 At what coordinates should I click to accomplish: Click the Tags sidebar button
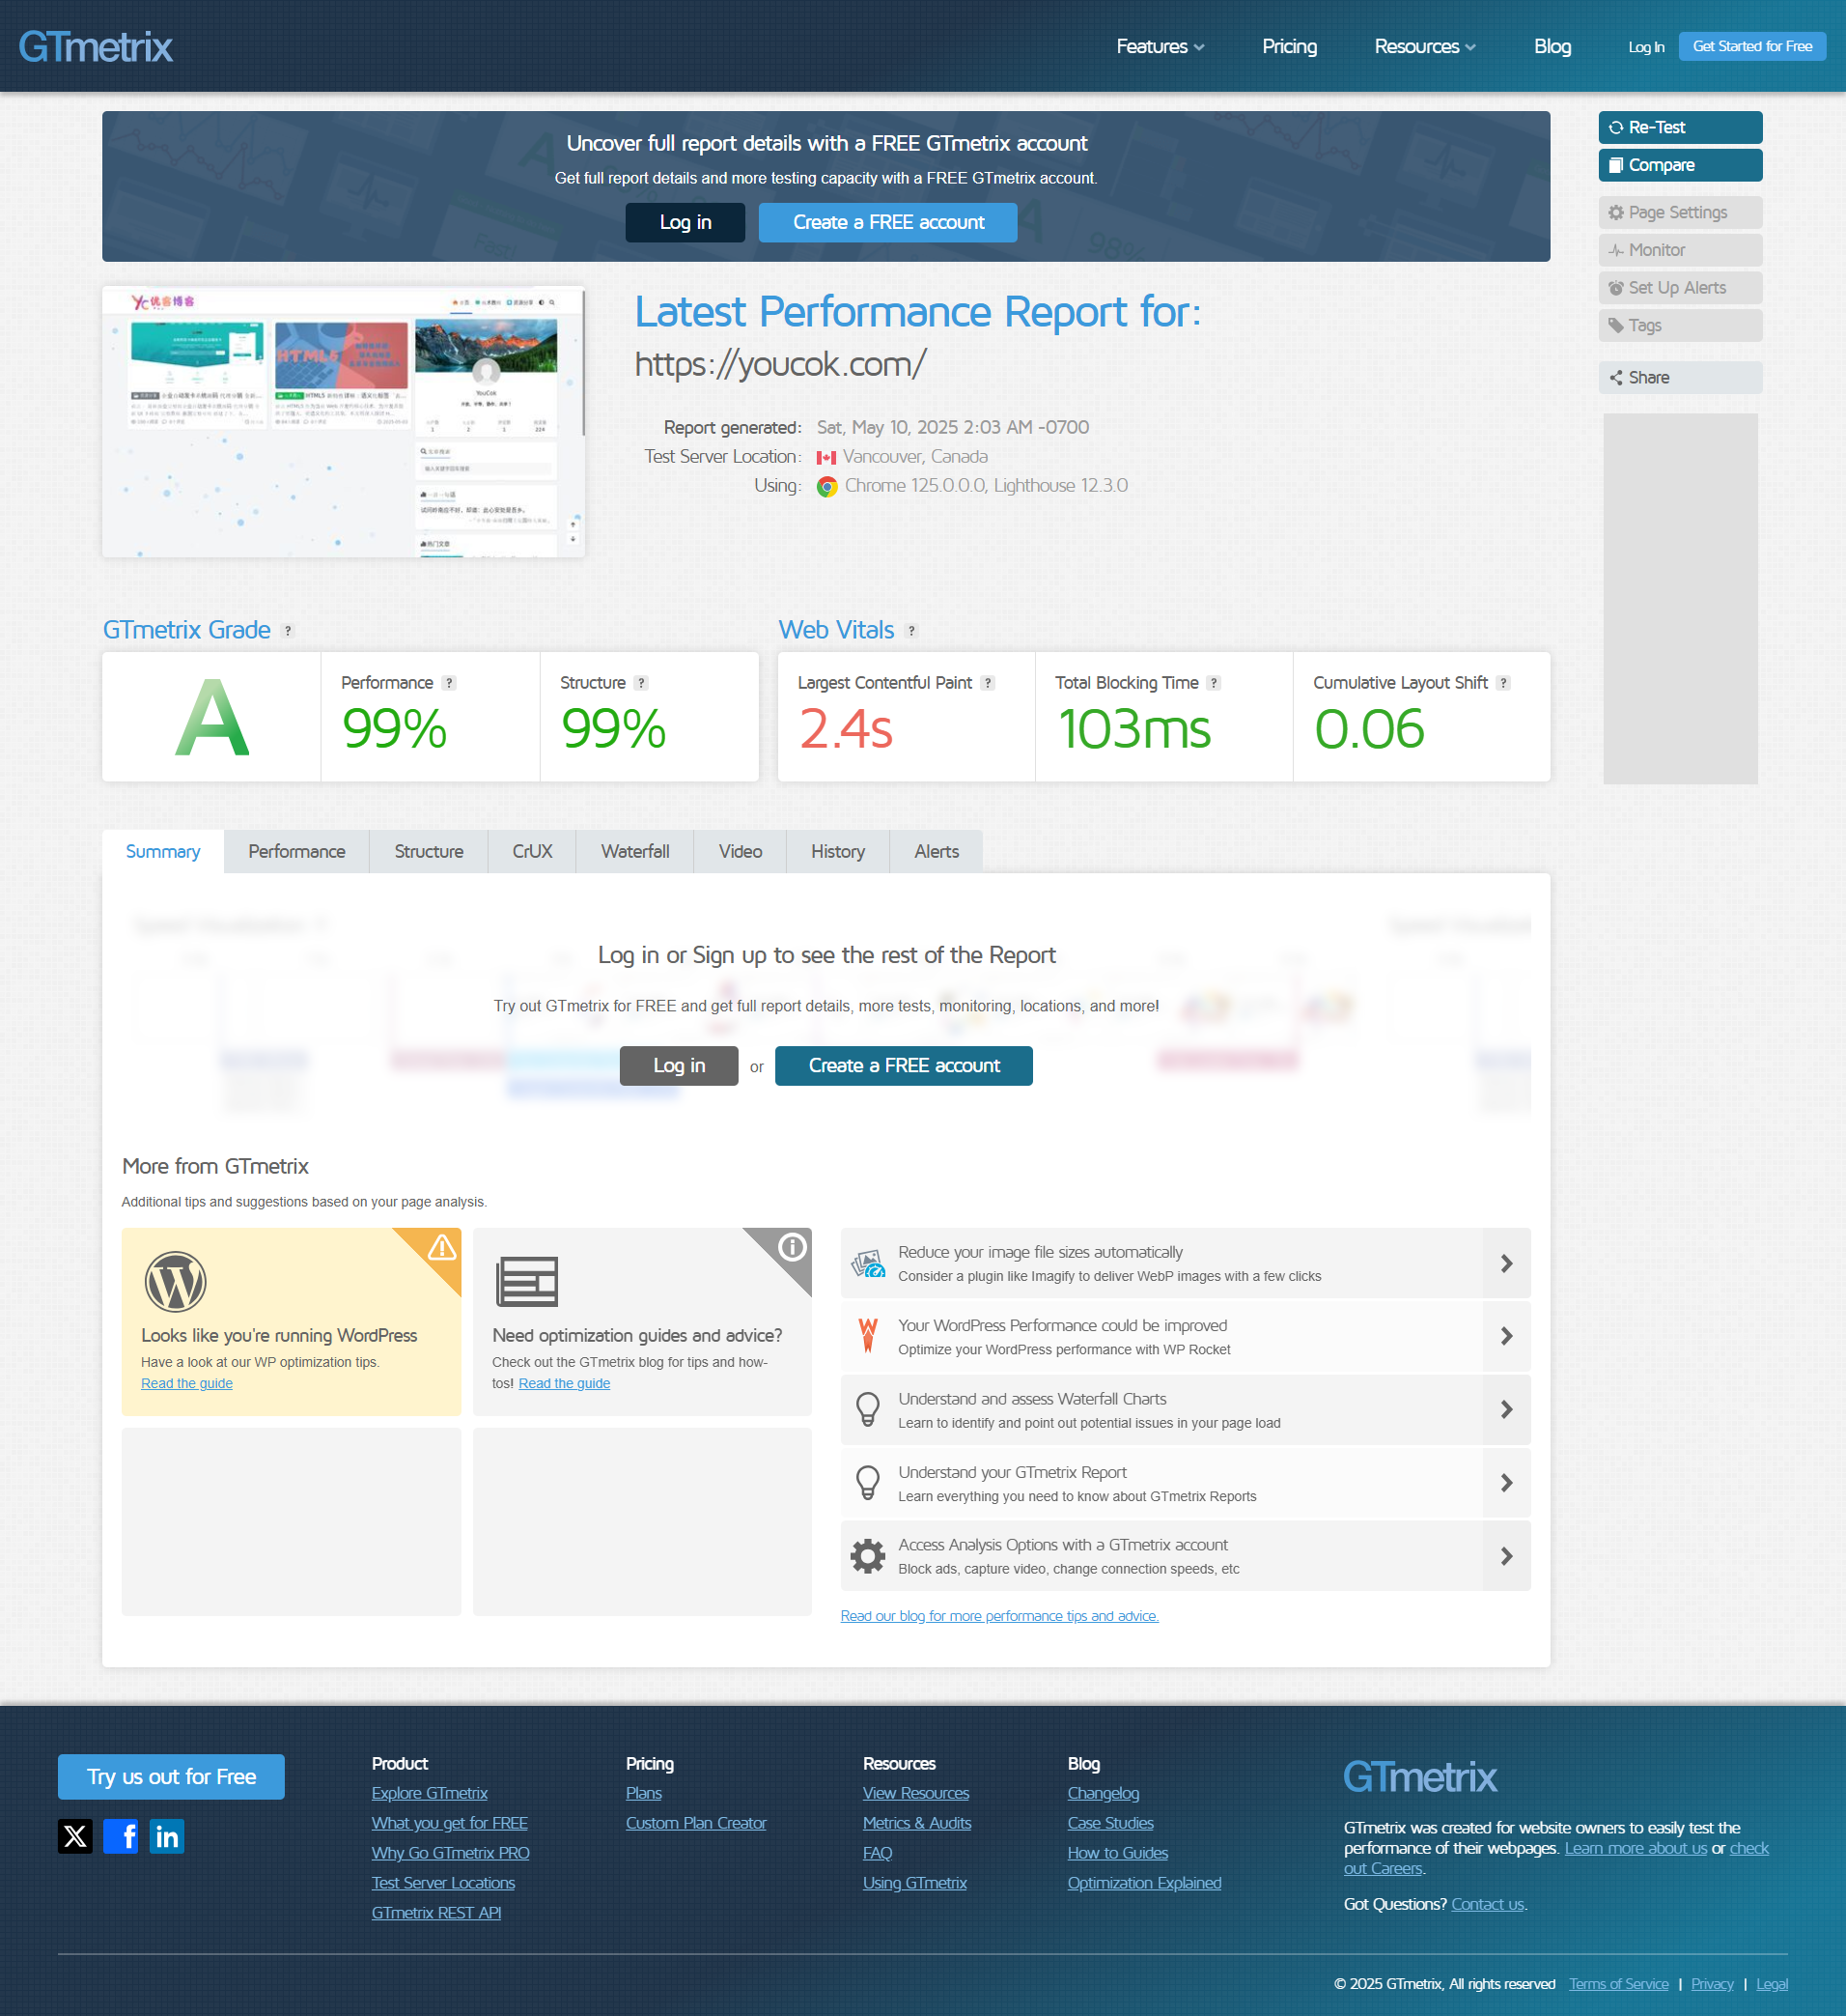tap(1680, 325)
